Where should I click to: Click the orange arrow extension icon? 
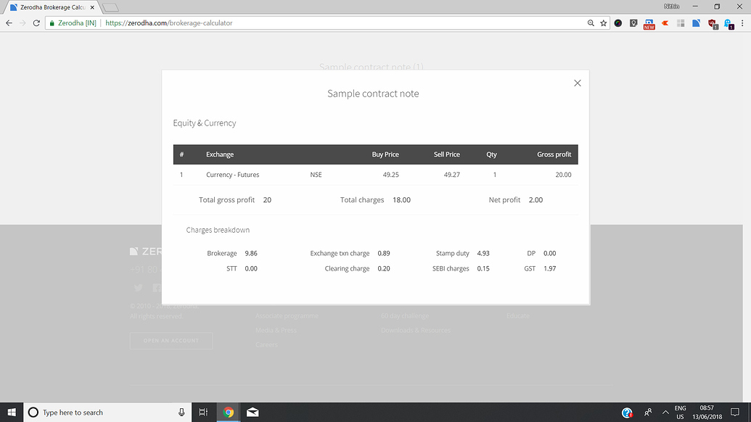coord(665,22)
